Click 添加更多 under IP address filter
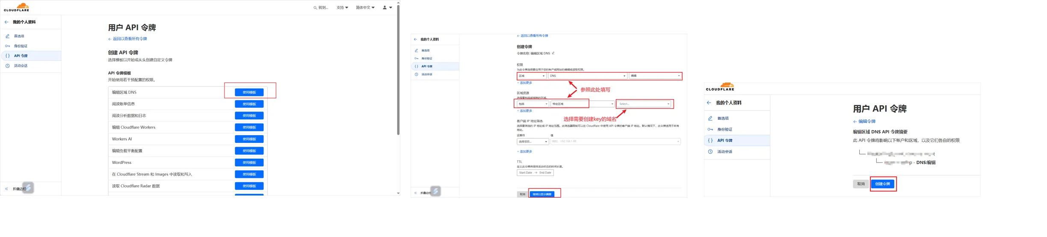Screen dimensions: 1047x237 click(x=524, y=151)
